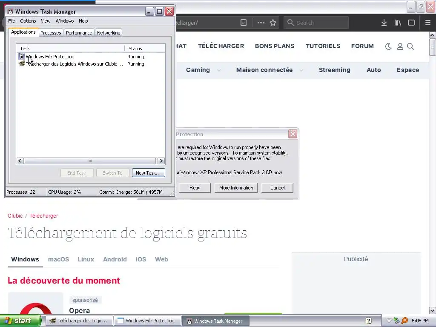The height and width of the screenshot is (327, 436).
Task: Open the Firefox hamburger menu
Action: [428, 23]
